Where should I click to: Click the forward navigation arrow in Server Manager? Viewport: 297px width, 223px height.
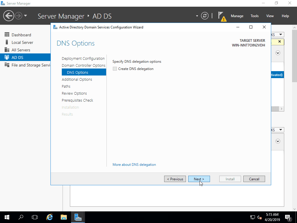(19, 16)
